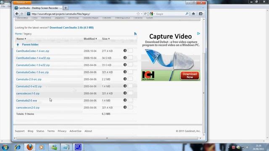Click the red Download Now ad button
Viewport: 269px width, 151px height.
tap(190, 75)
